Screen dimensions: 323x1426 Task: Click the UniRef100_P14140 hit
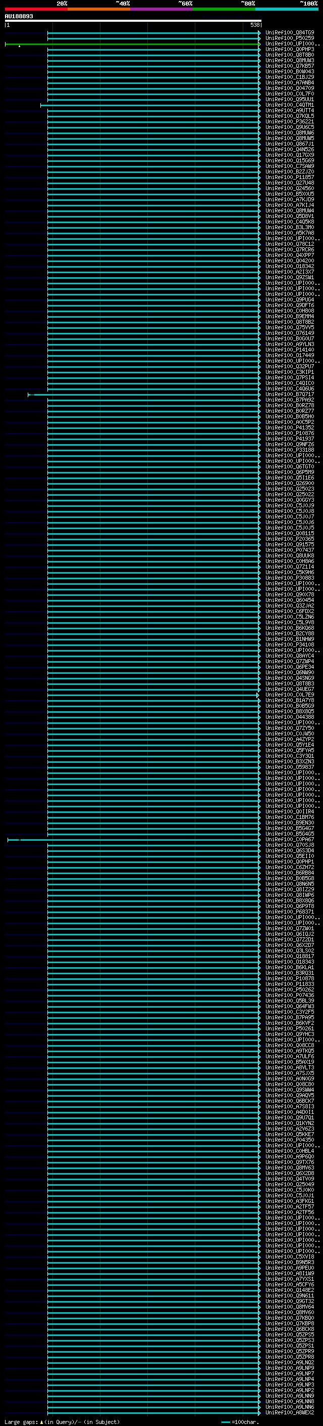point(289,350)
